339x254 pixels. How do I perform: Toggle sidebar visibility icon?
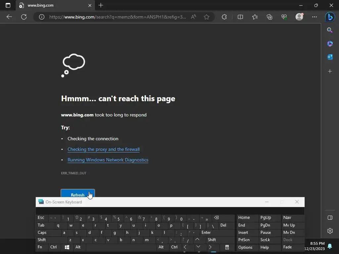point(330,218)
